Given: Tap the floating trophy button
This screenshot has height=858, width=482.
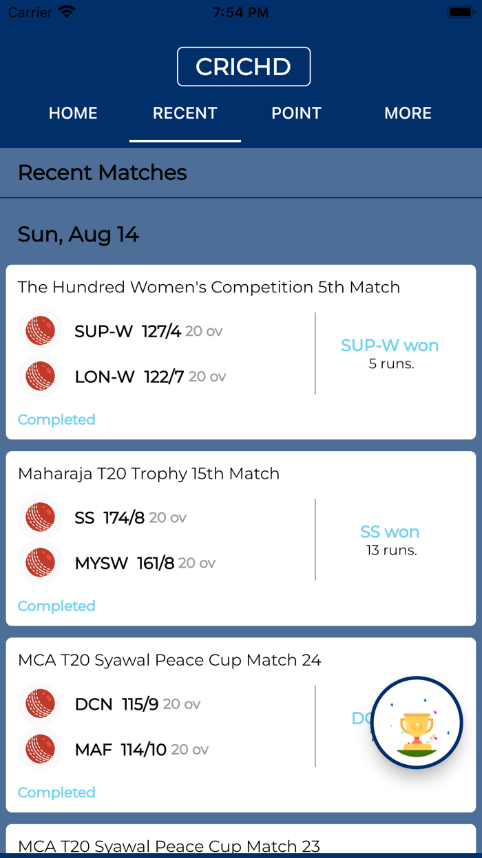Looking at the screenshot, I should [416, 721].
